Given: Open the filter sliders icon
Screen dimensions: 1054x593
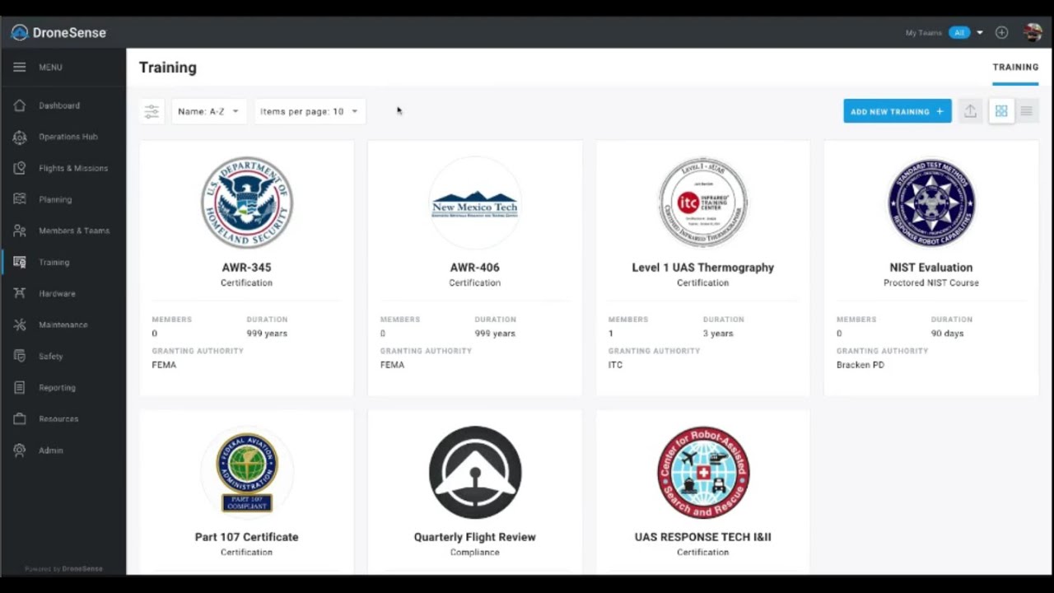Looking at the screenshot, I should point(152,111).
